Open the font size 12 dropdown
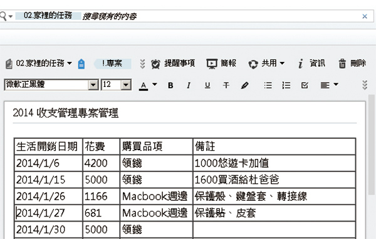376x239 pixels. 126,84
